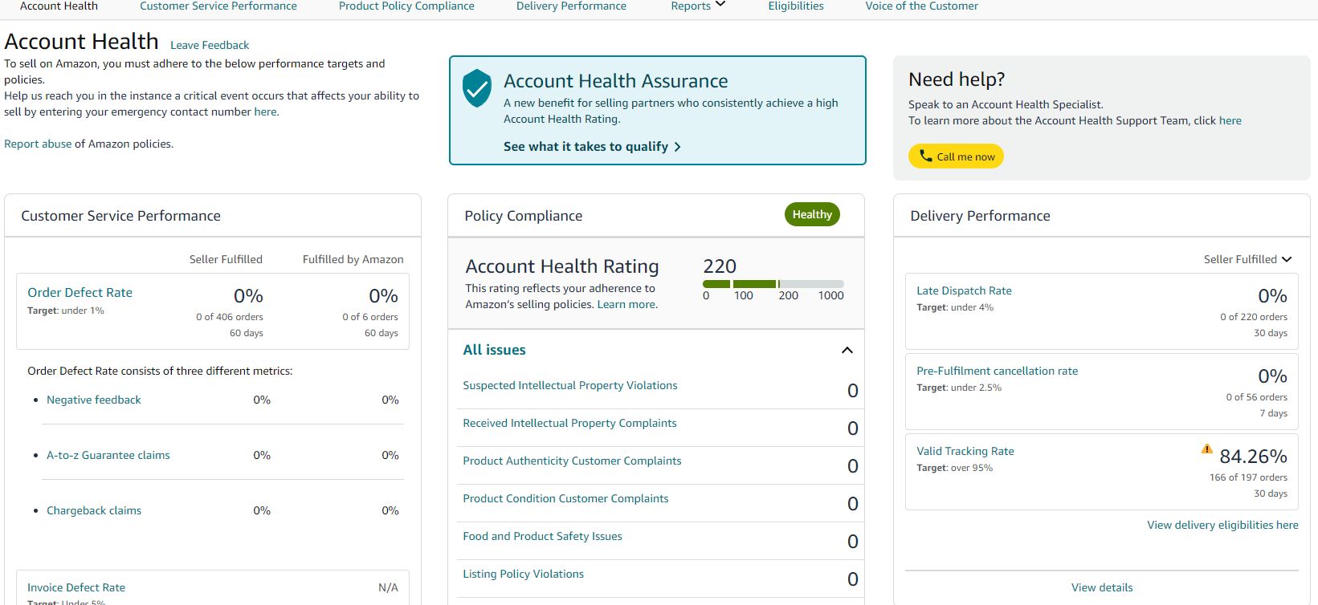This screenshot has height=605, width=1318.
Task: Click the Seller Fulfilled column header in Customer Service
Action: point(226,259)
